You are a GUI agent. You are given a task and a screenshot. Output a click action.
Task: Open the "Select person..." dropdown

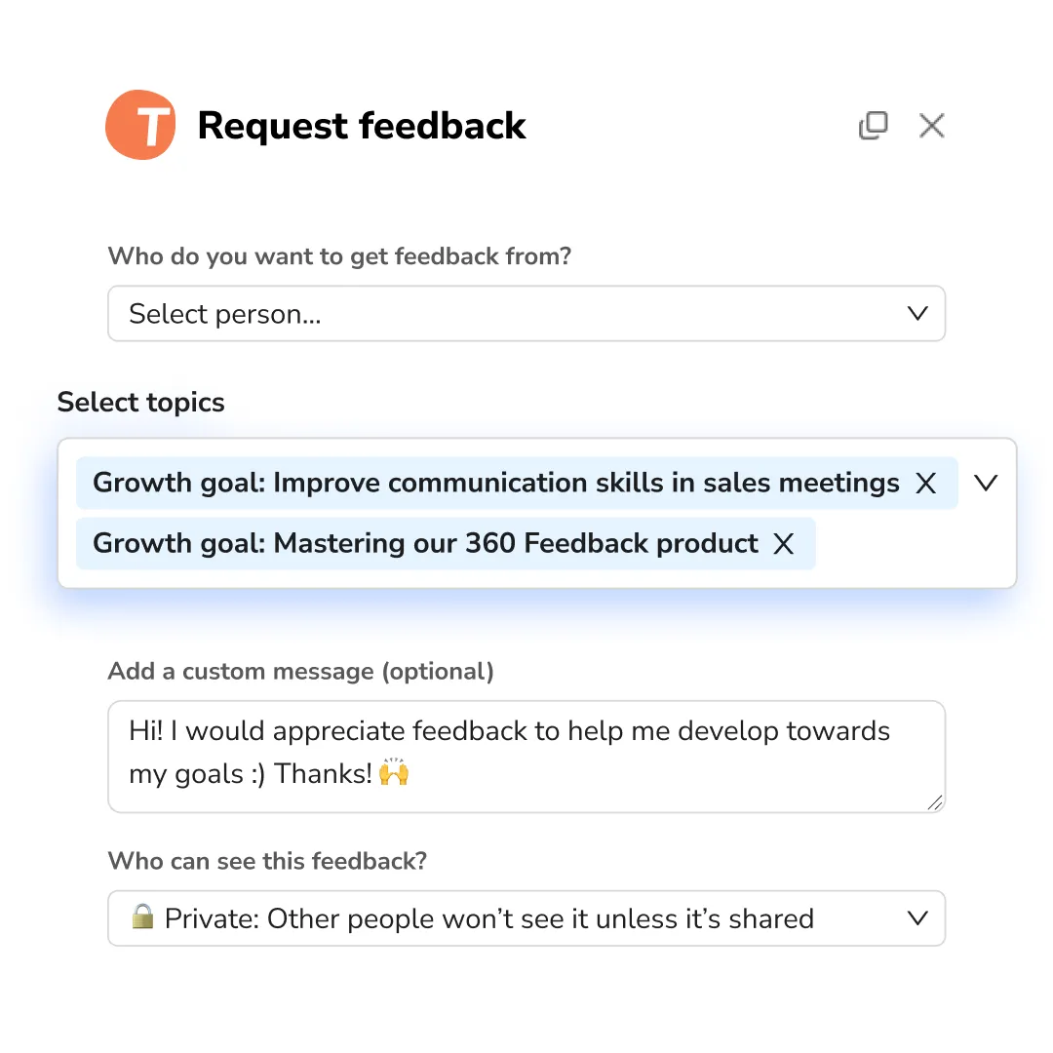pos(507,314)
